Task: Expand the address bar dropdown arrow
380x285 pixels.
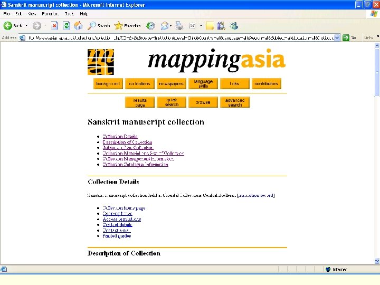Action: tap(337, 37)
